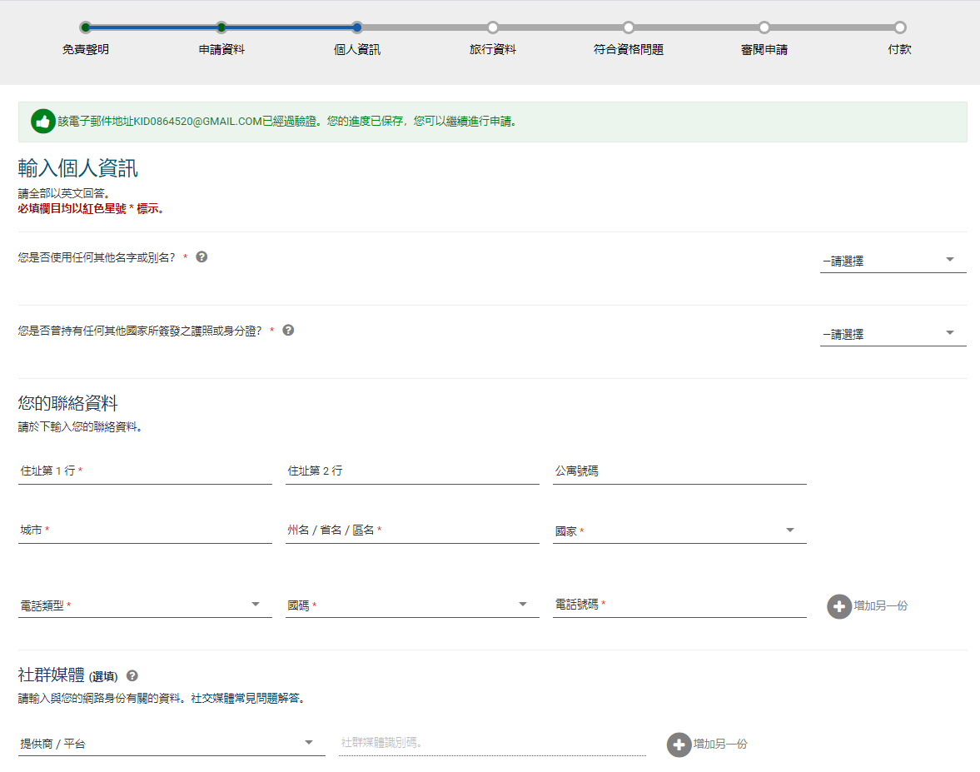980x772 pixels.
Task: Click plus icon to add another phone
Action: point(839,606)
